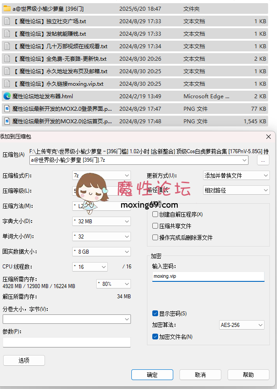Click the text file icon of 发帖就能赚钱.txt

click(7, 34)
